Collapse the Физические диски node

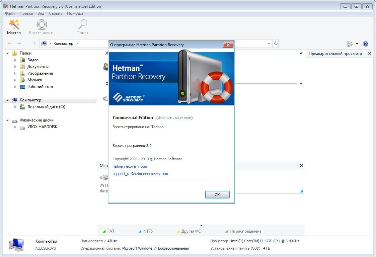coord(7,120)
